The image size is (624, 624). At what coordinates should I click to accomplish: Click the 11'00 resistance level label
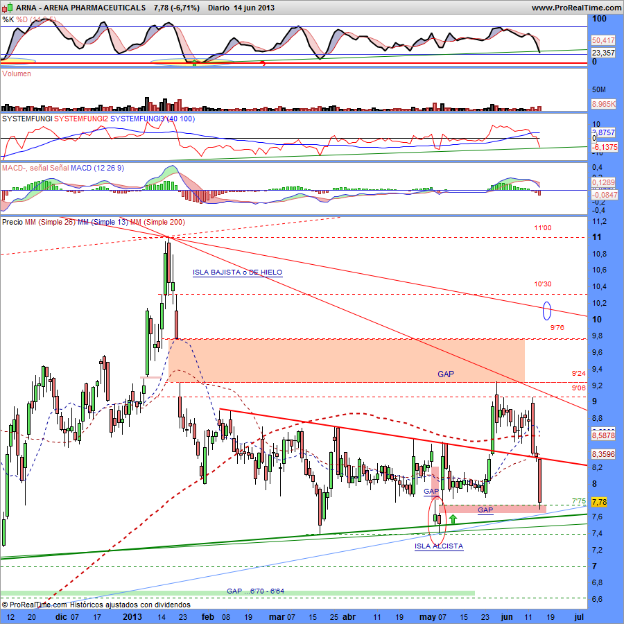543,228
